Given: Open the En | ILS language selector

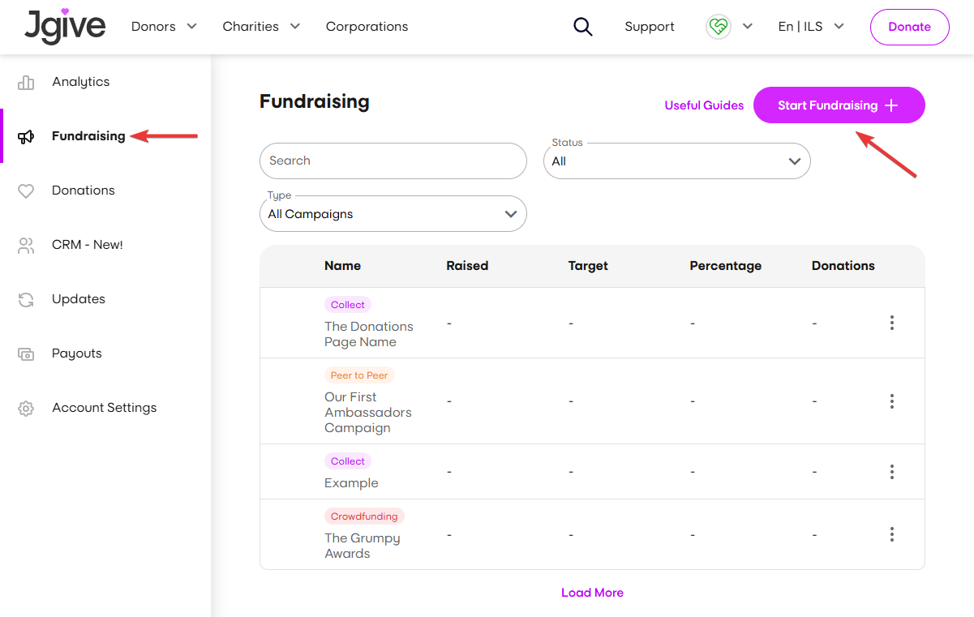Looking at the screenshot, I should [811, 27].
